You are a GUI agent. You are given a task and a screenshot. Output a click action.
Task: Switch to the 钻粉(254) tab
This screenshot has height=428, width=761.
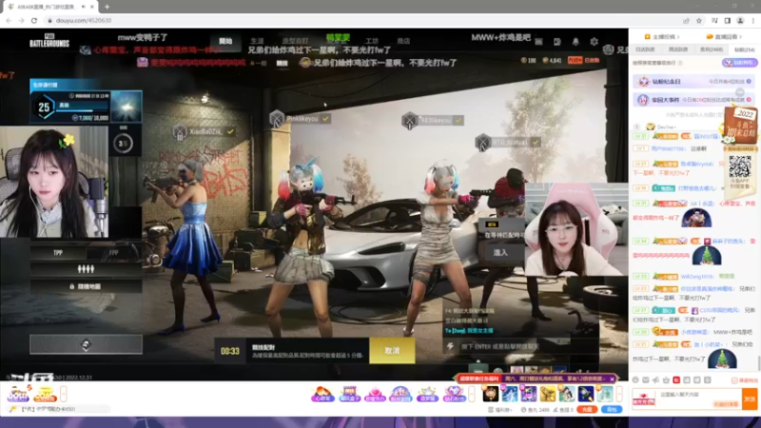(744, 49)
